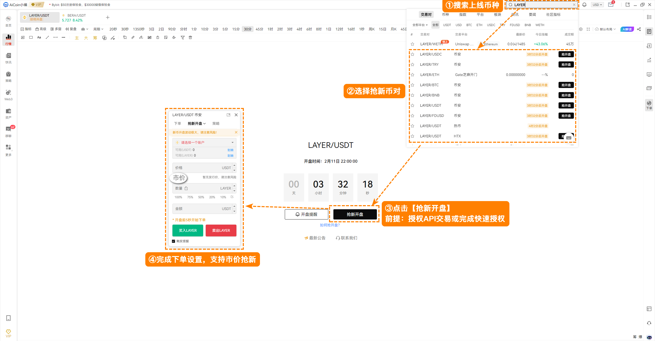Screen dimensions: 655x341
Task: Clear the LAYER search box
Action: pos(574,5)
